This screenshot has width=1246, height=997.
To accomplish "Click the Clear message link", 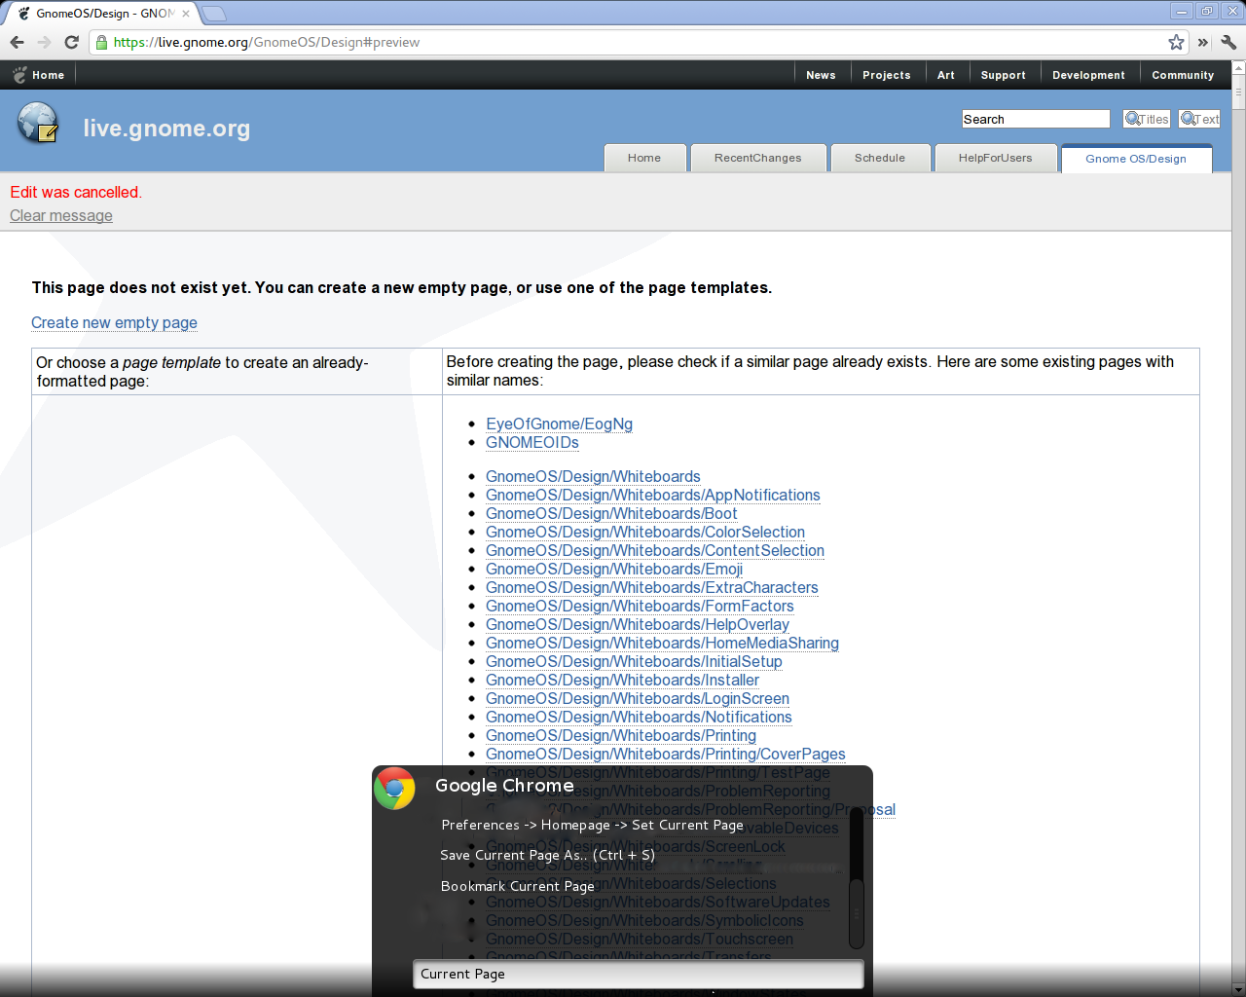I will coord(61,216).
